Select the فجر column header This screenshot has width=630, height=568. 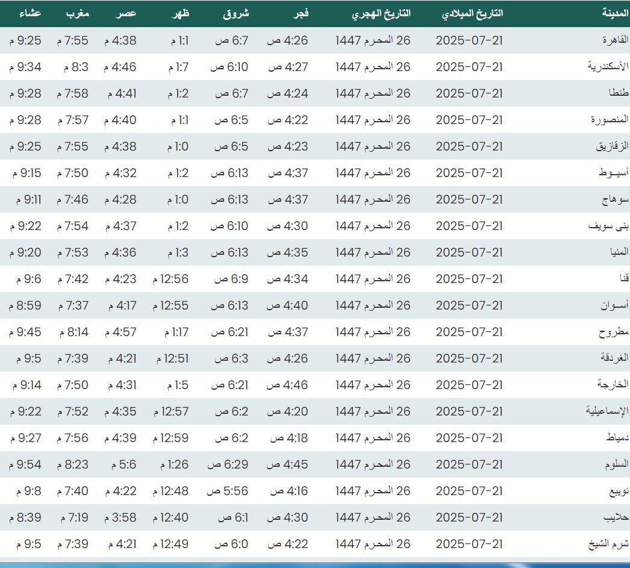pyautogui.click(x=301, y=13)
